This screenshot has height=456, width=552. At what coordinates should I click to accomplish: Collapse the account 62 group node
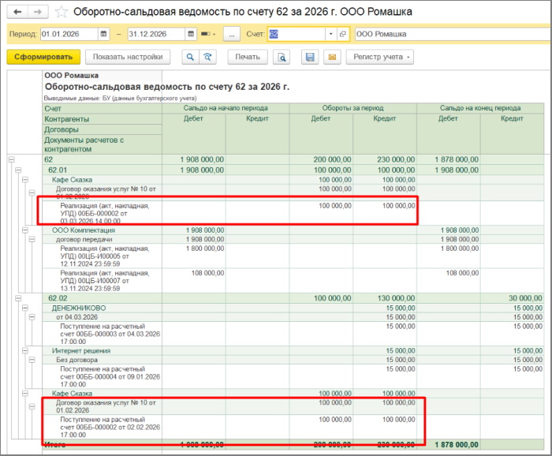tap(11, 159)
